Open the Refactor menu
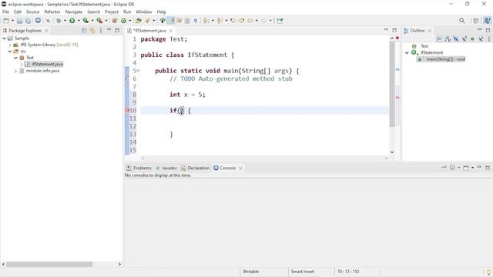This screenshot has width=493, height=277. [52, 12]
